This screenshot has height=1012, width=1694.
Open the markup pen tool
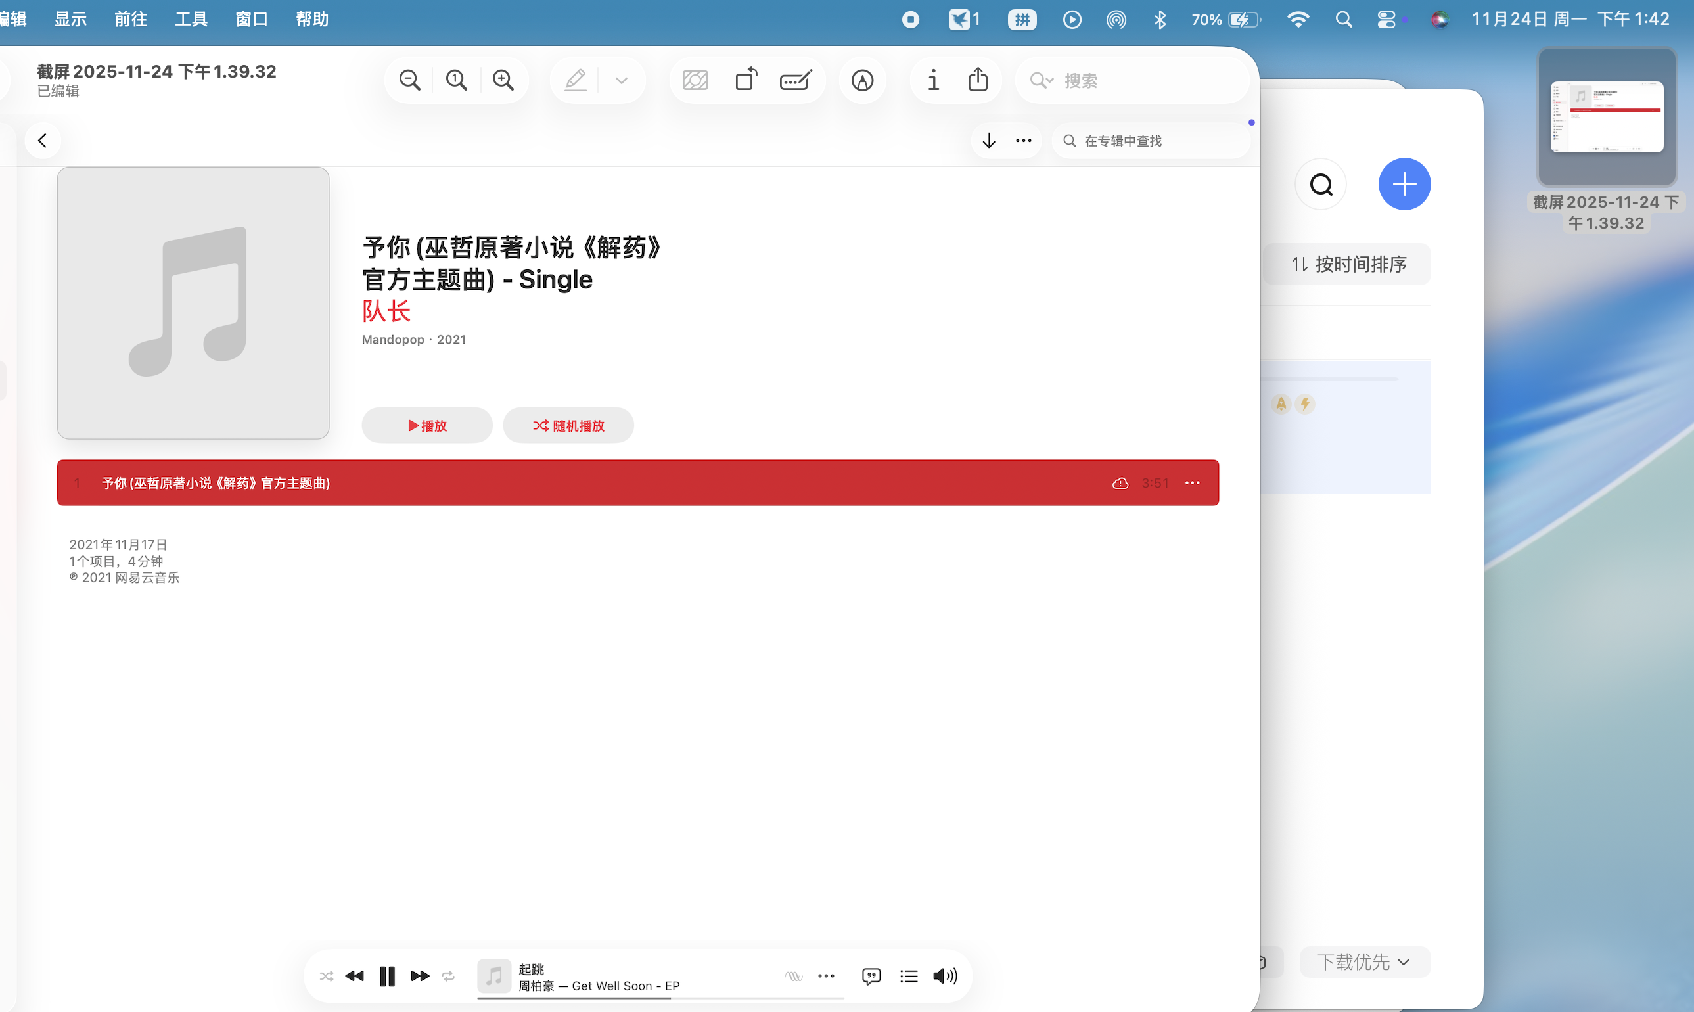click(x=862, y=80)
